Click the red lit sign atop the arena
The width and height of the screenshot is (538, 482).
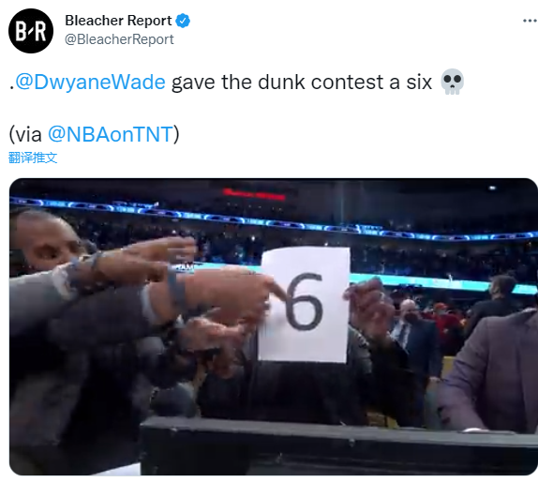tap(254, 194)
